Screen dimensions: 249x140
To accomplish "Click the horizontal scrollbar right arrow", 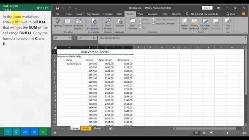I will (243, 128).
